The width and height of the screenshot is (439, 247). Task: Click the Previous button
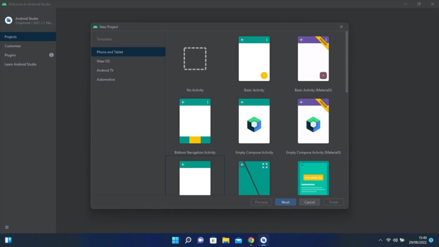(261, 202)
